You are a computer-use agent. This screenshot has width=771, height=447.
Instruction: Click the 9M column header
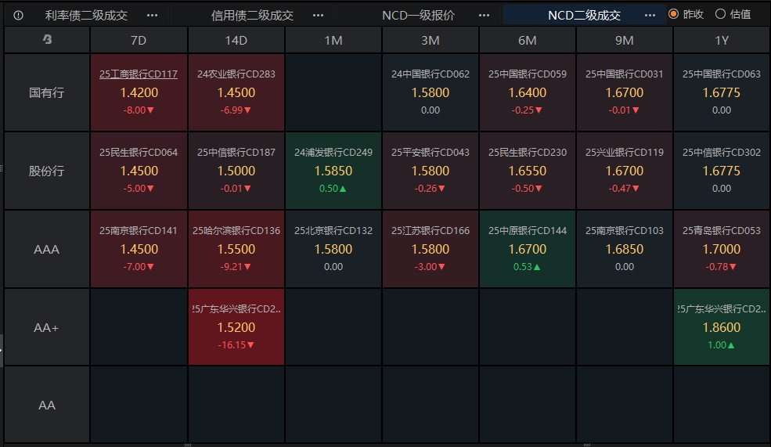point(625,40)
